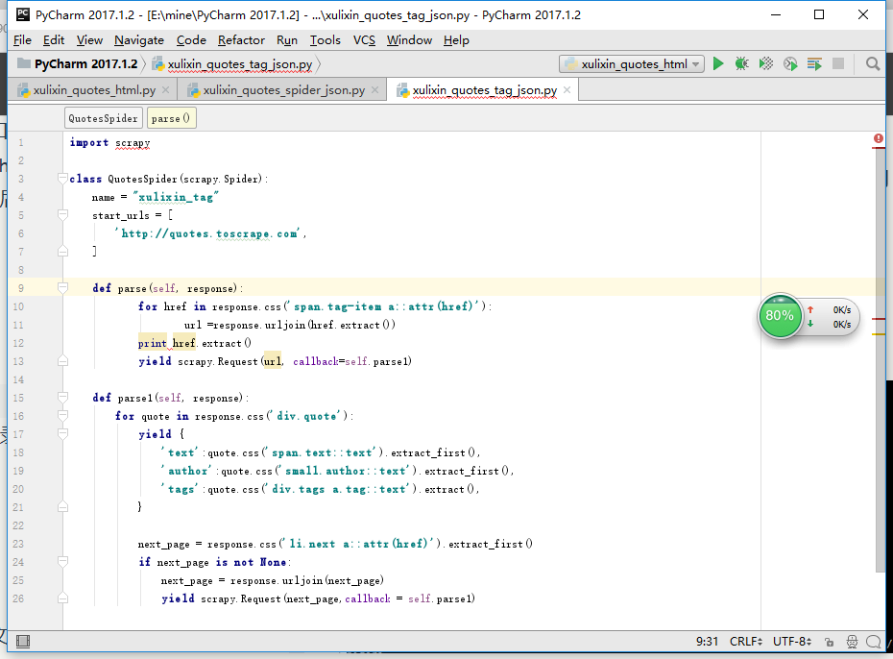Click line number 12 in gutter
893x659 pixels.
point(18,343)
